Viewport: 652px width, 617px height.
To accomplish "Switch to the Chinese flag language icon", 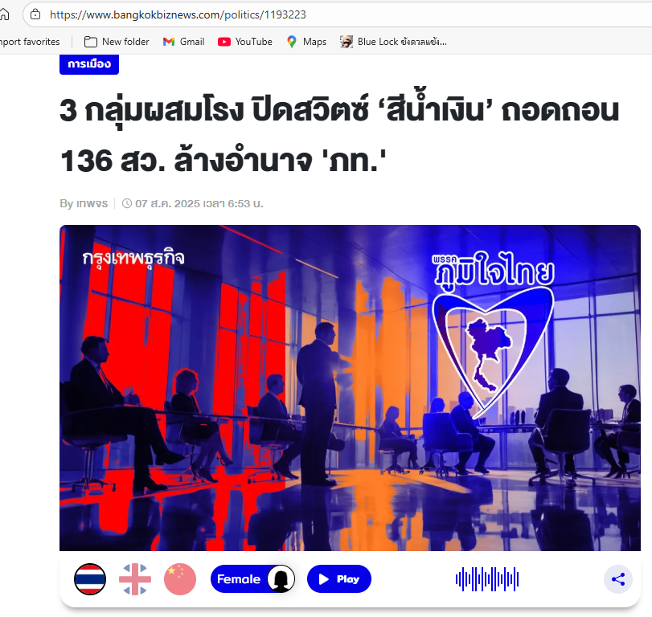I will pyautogui.click(x=180, y=578).
